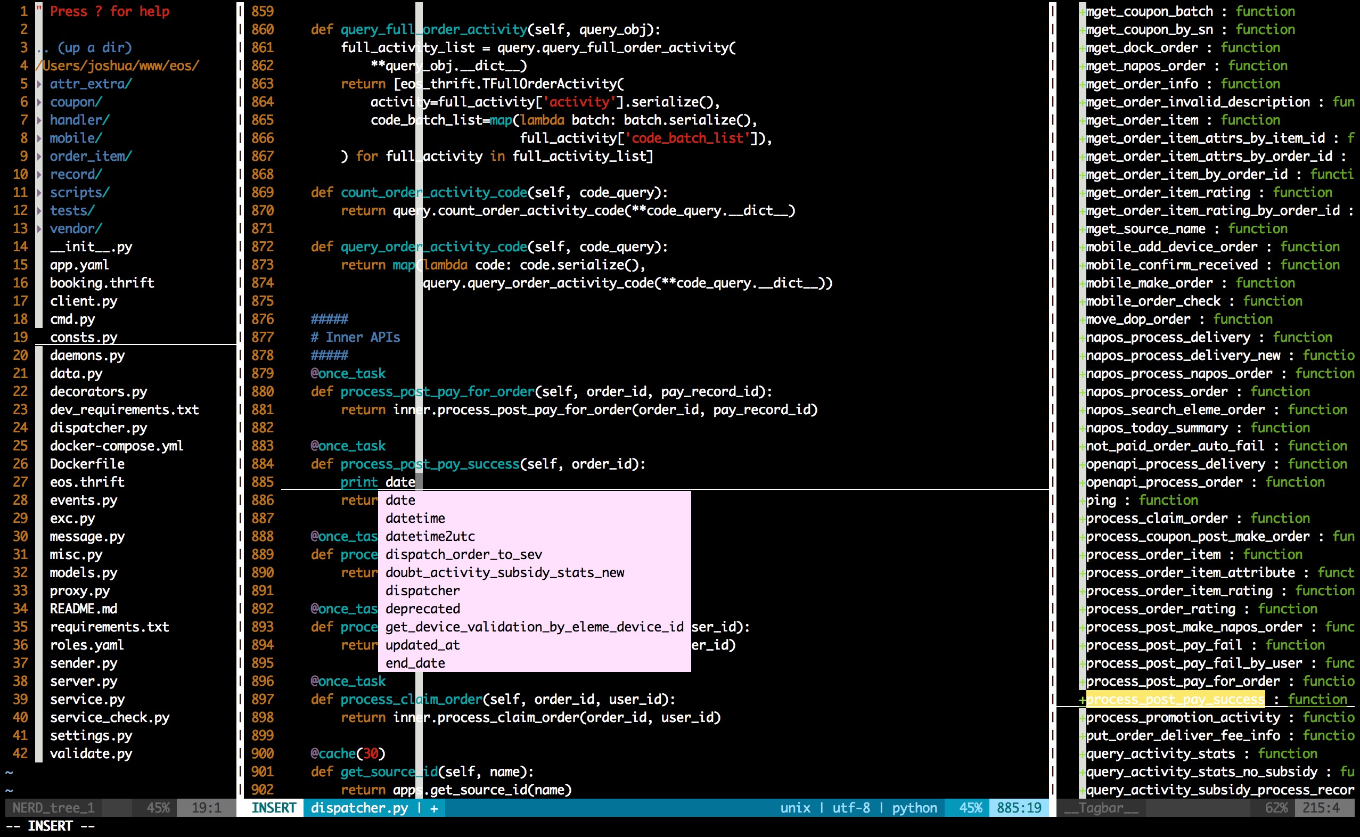Image resolution: width=1360 pixels, height=837 pixels.
Task: Expand the handler/ folder arrow
Action: click(x=39, y=120)
